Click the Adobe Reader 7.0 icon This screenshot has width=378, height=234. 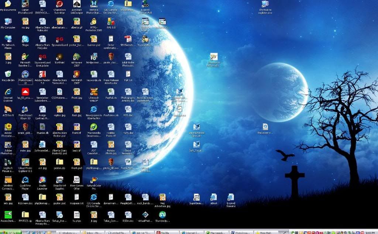click(42, 74)
